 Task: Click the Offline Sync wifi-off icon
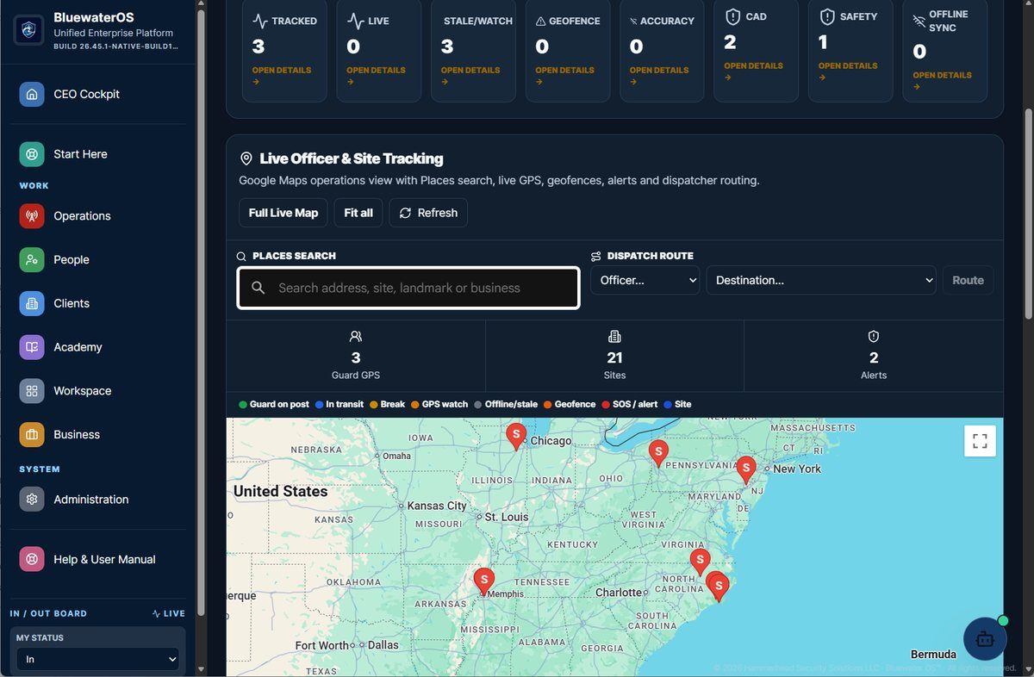pos(919,21)
